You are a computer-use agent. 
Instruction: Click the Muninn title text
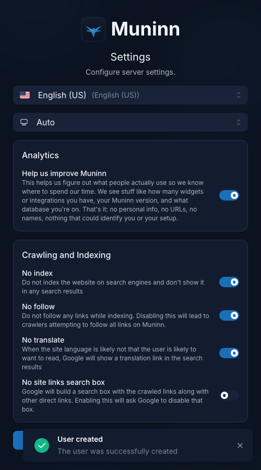(145, 29)
